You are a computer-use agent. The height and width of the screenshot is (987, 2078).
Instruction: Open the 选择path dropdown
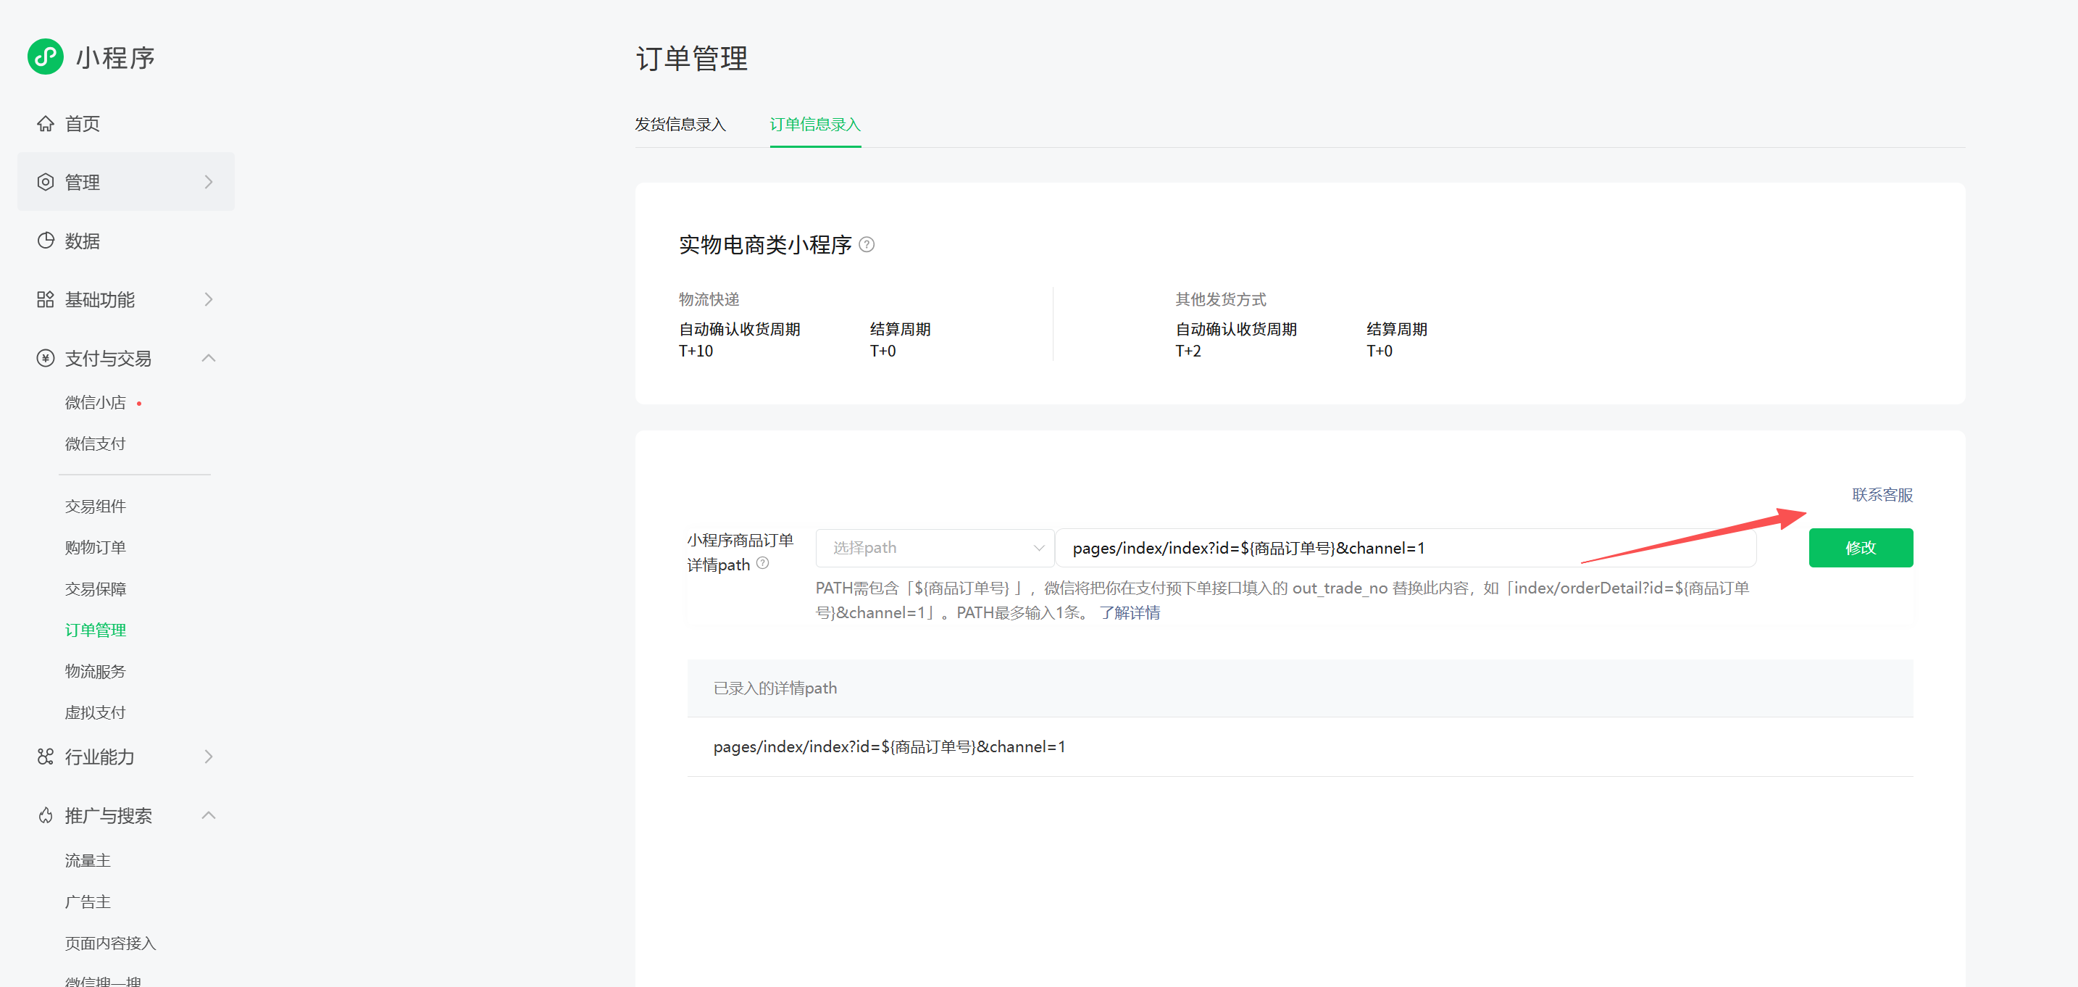pyautogui.click(x=934, y=548)
